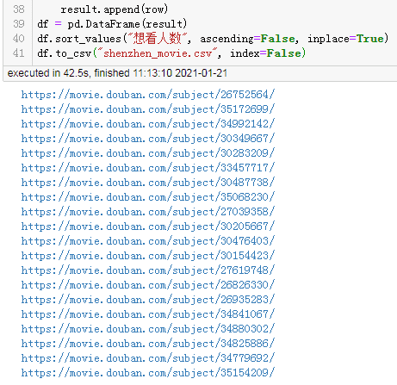Click the executed in 42.5s status text
397x385 pixels.
[117, 73]
